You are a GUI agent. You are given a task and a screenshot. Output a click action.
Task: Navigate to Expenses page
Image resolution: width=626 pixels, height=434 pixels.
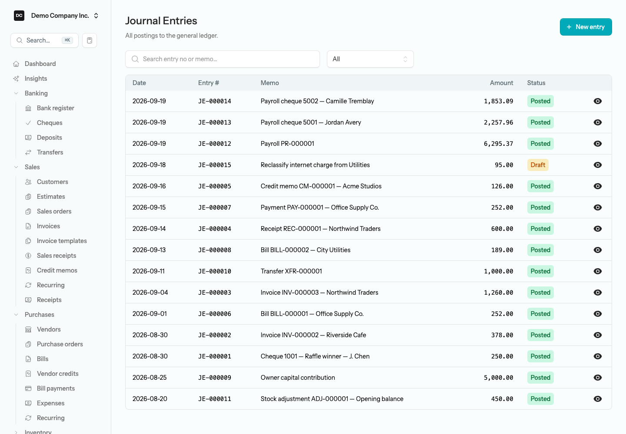coord(50,403)
